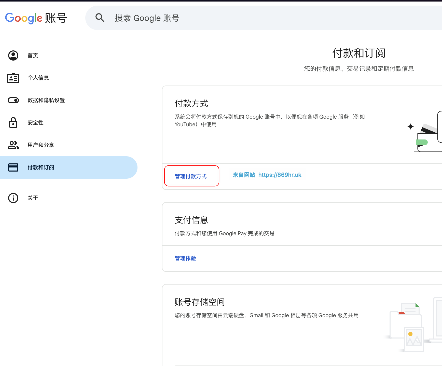Click the 安全性 padlock icon
Image resolution: width=442 pixels, height=366 pixels.
pos(13,122)
